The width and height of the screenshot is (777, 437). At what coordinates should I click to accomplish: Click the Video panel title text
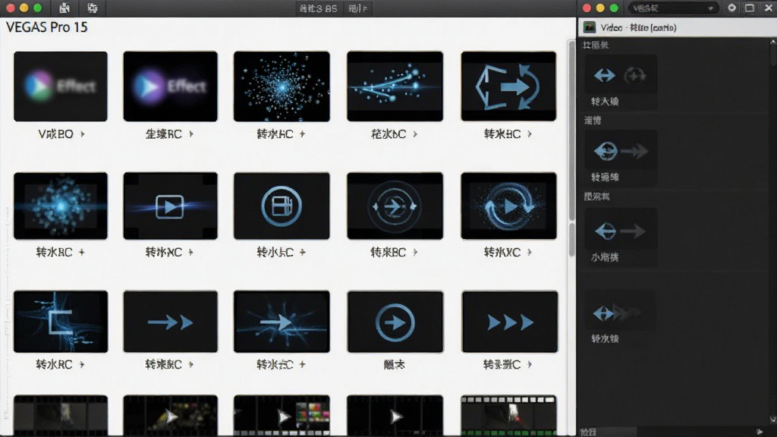point(638,28)
